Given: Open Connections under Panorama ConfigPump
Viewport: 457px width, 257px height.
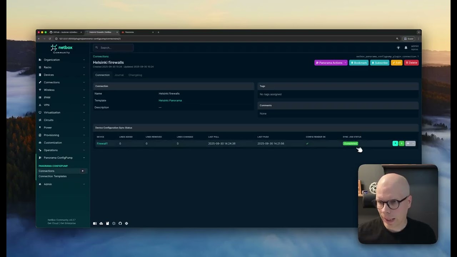Looking at the screenshot, I should click(x=46, y=171).
